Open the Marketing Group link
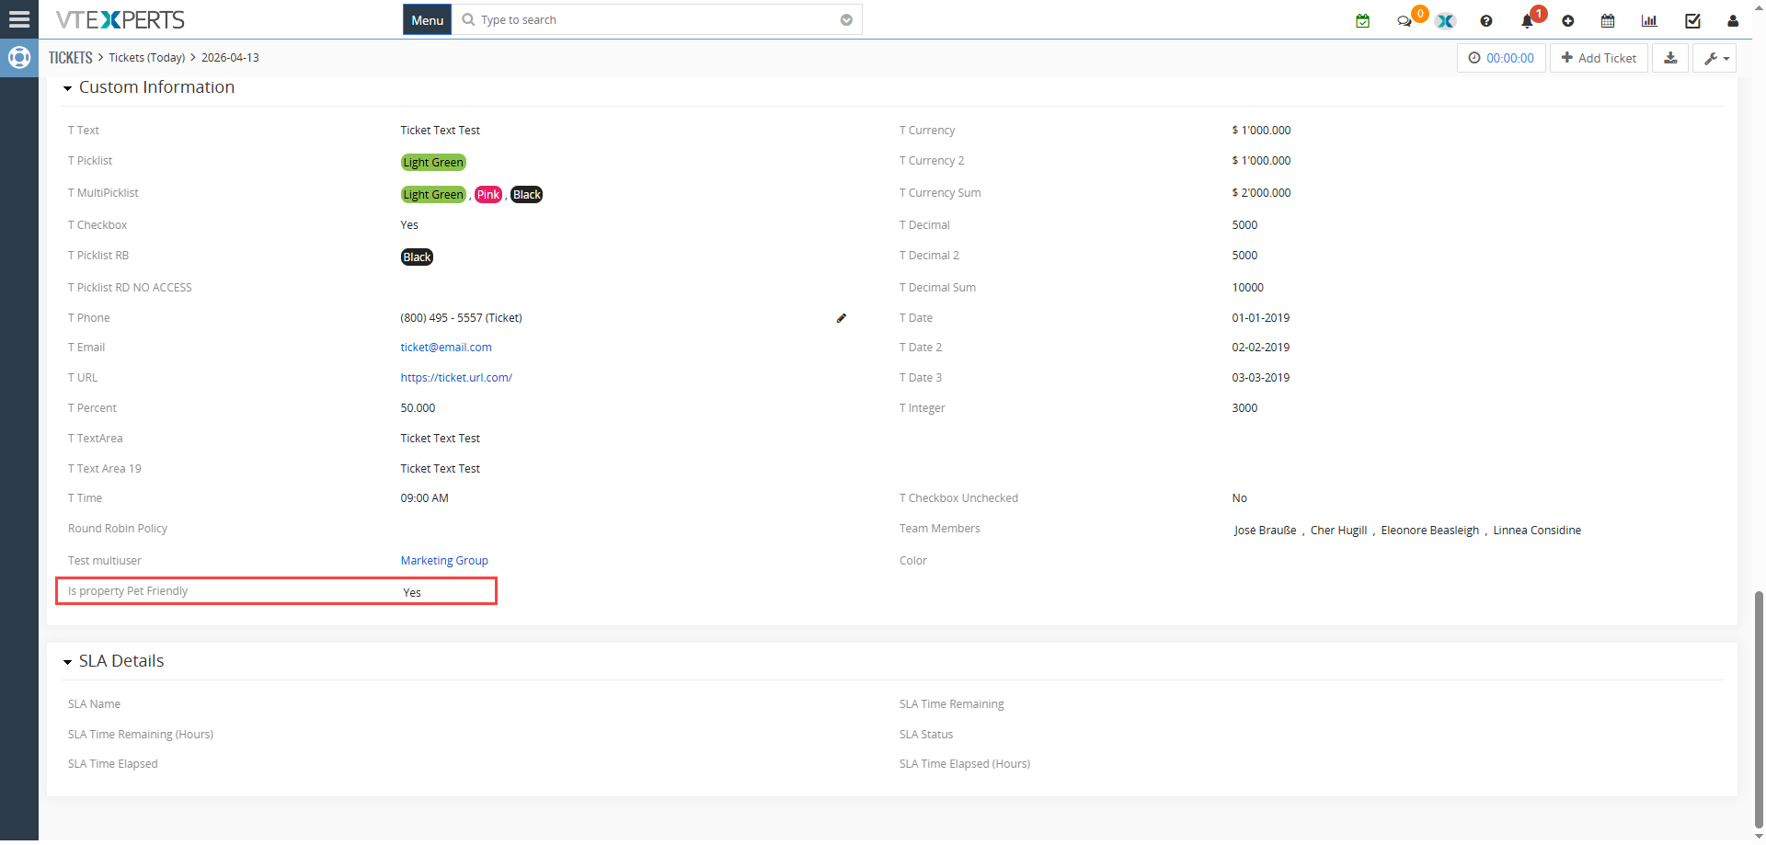 [444, 561]
